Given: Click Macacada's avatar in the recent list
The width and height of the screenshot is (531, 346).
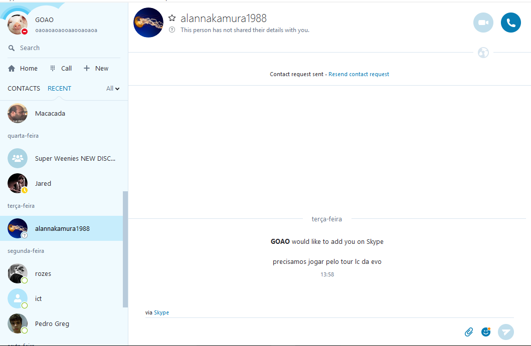Looking at the screenshot, I should tap(17, 113).
